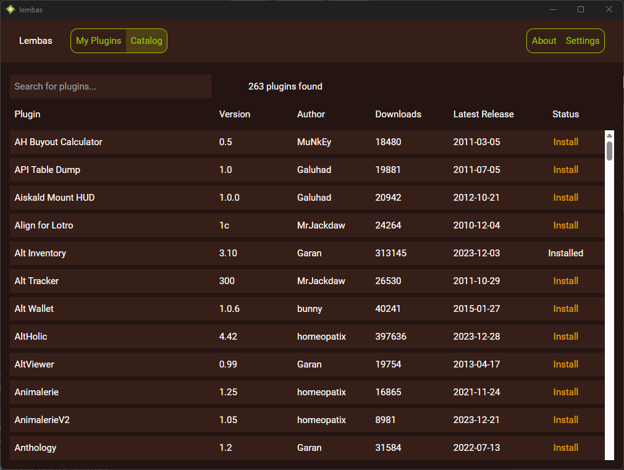
Task: Click download count 313145
Action: pos(391,253)
